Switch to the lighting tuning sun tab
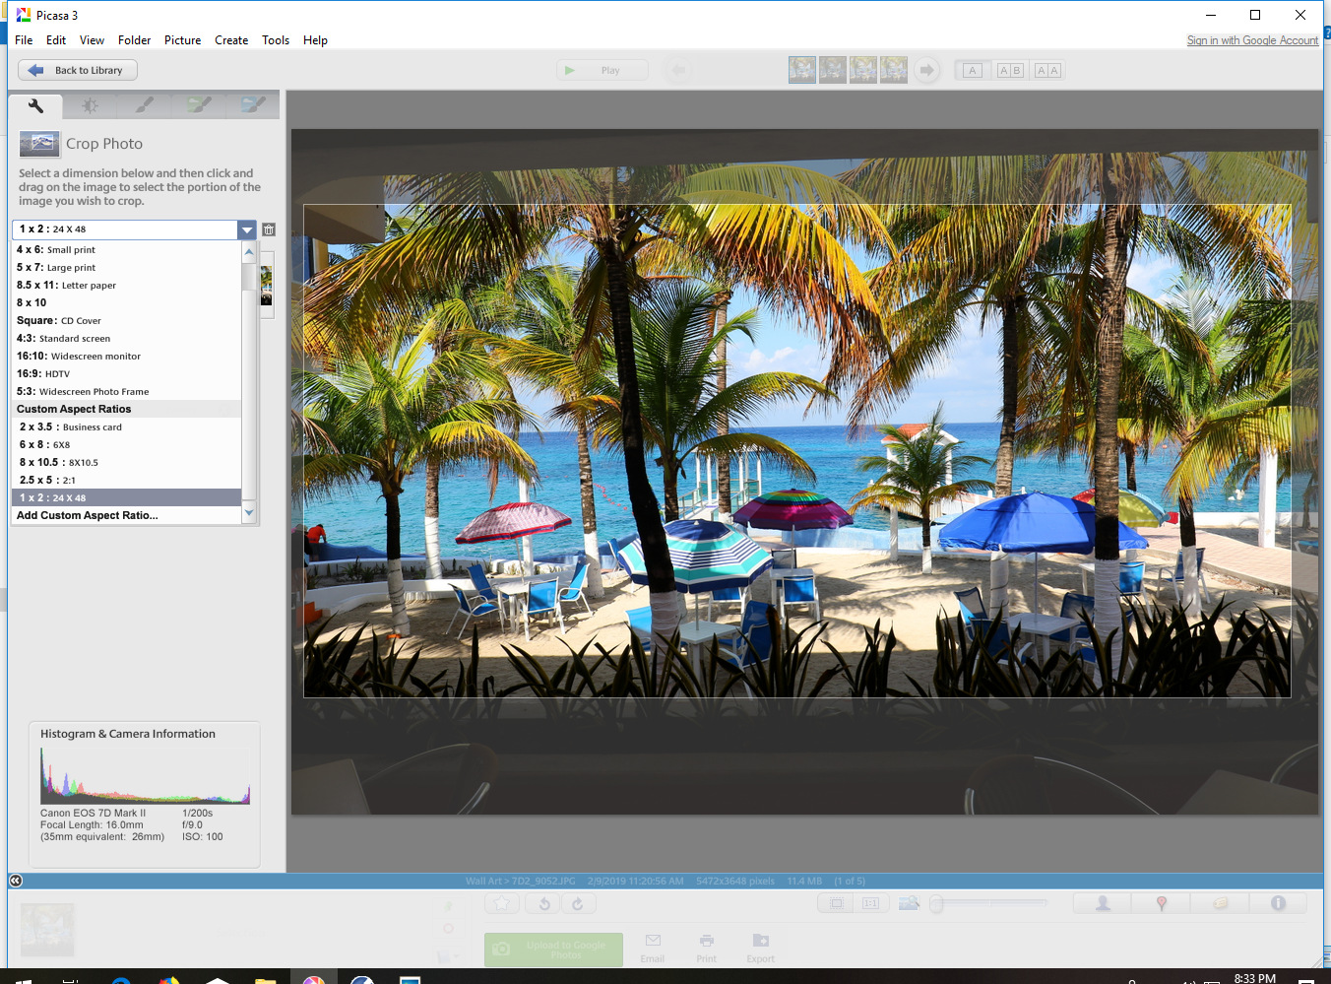 coord(90,106)
